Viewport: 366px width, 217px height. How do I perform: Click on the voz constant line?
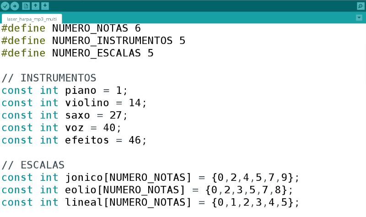coord(61,128)
